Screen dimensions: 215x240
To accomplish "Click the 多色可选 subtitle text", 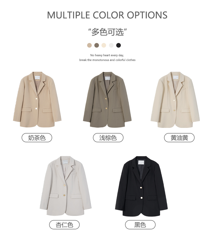I will click(107, 32).
